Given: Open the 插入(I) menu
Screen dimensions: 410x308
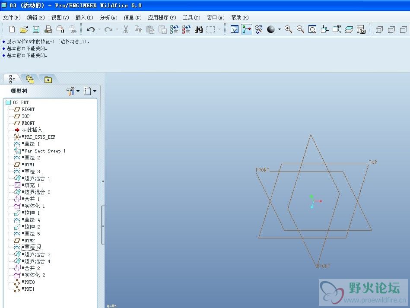Looking at the screenshot, I should (x=84, y=18).
